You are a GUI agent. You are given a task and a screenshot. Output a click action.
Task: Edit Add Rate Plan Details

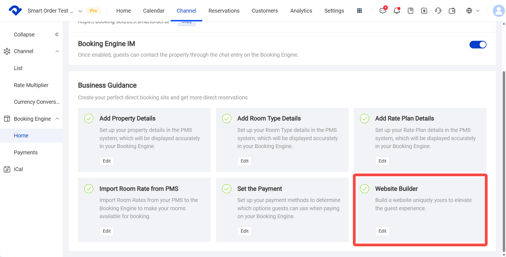[383, 161]
